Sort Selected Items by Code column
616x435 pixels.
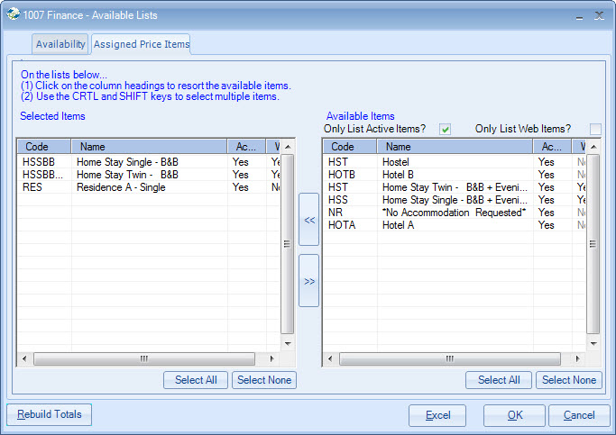point(43,147)
